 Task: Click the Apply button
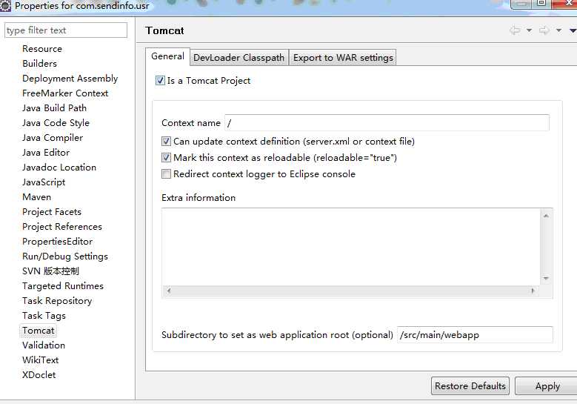coord(547,386)
